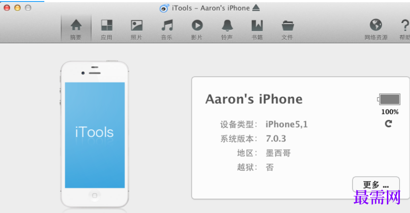This screenshot has width=410, height=213.
Task: Open the 音乐 music section
Action: [x=167, y=30]
